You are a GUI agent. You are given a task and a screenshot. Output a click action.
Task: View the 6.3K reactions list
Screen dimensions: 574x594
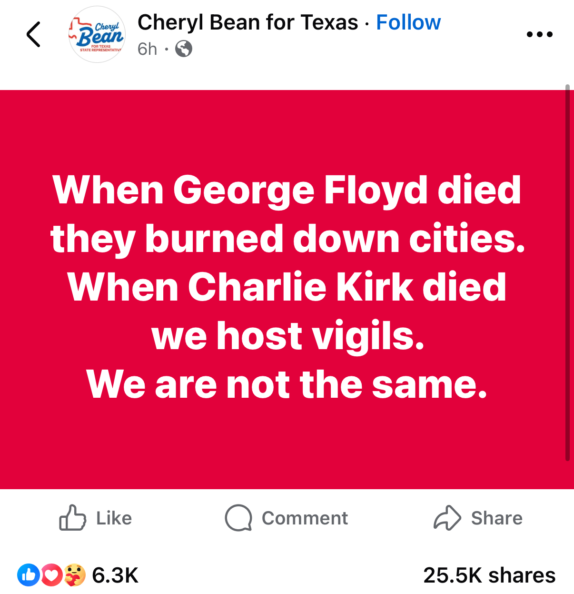point(115,575)
